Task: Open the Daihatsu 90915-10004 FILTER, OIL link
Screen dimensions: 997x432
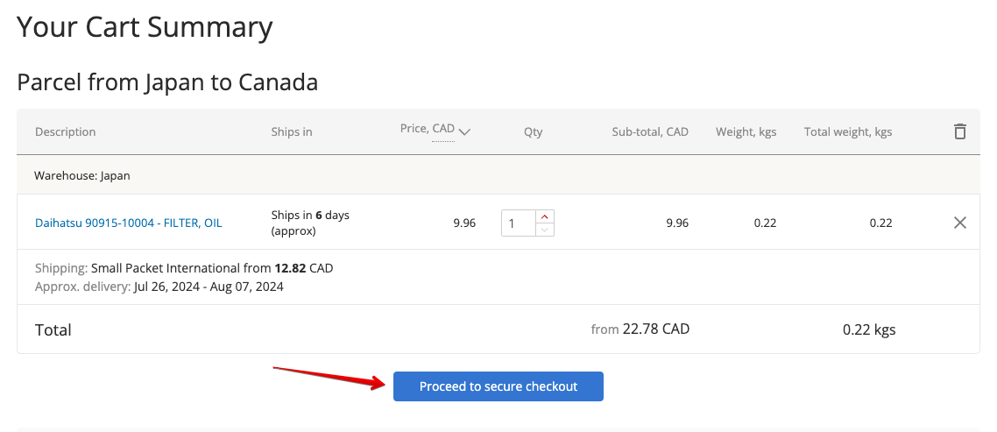Action: point(128,223)
